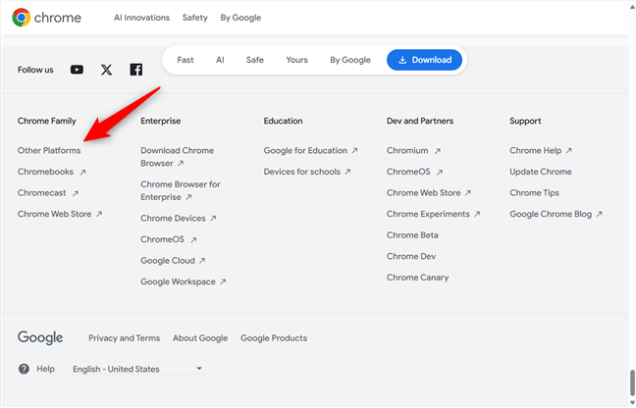Open ChromeOS link under Enterprise
Screen dimensions: 636x408
169,239
